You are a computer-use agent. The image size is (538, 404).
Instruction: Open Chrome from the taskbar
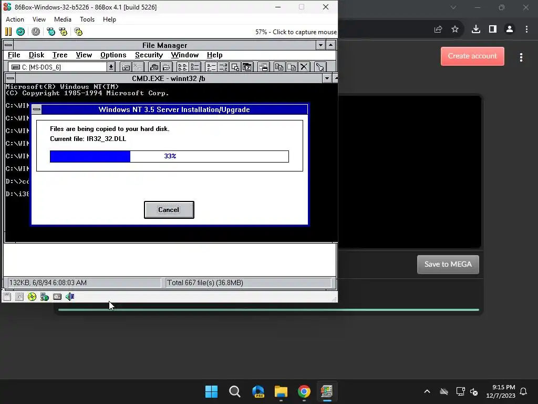(x=304, y=391)
